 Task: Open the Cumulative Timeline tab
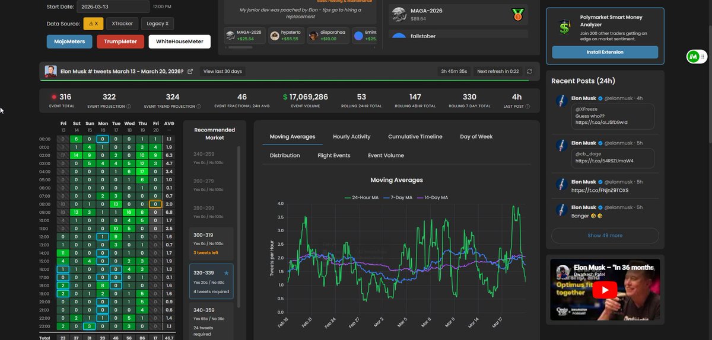point(415,136)
